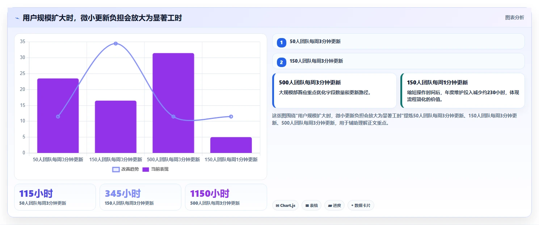Image resolution: width=539 pixels, height=225 pixels.
Task: Open list row 50人团队每周3分钟更新
Action: pyautogui.click(x=398, y=41)
